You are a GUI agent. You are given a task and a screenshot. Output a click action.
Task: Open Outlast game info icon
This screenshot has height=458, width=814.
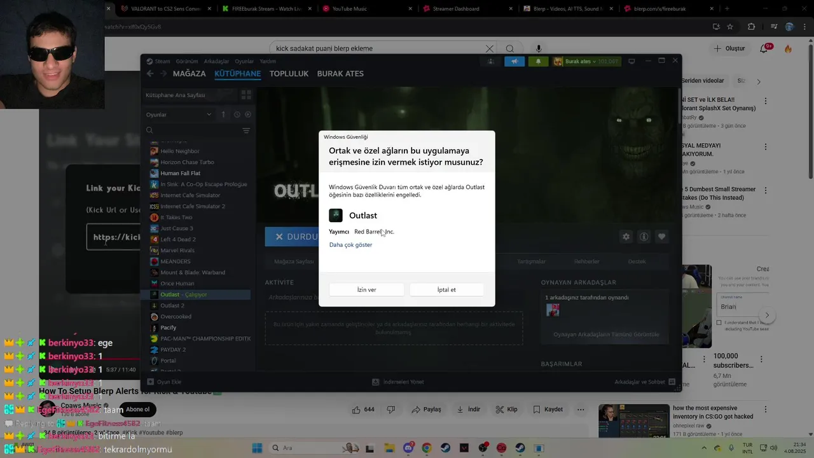coord(644,237)
